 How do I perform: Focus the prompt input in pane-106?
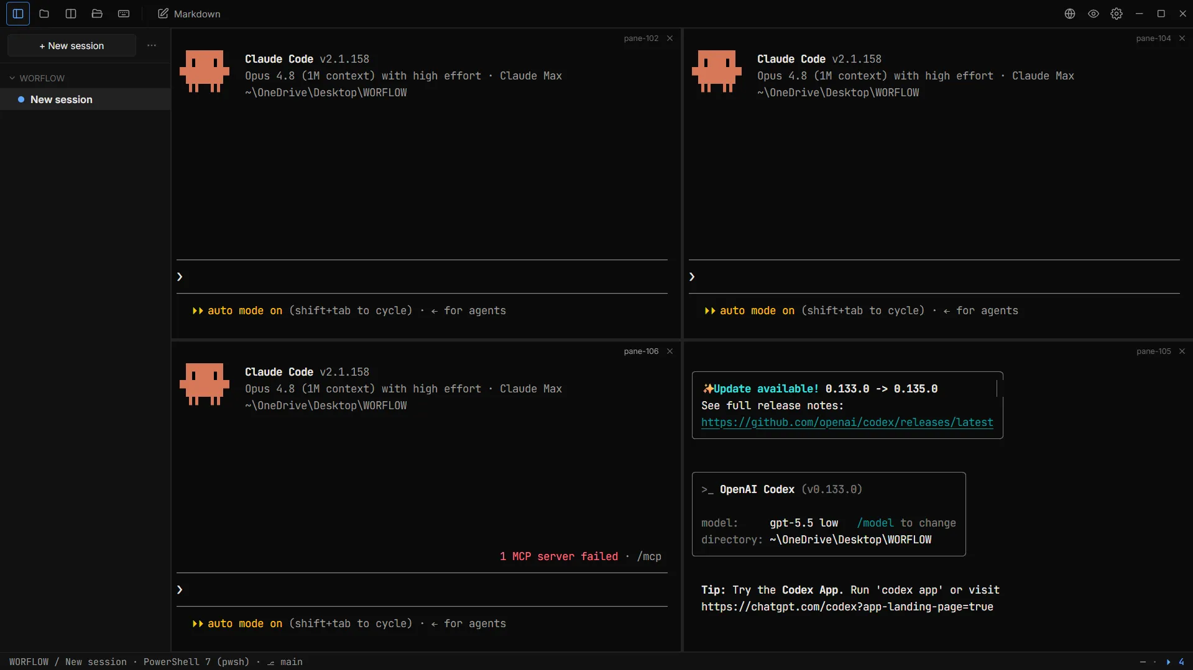(x=422, y=590)
